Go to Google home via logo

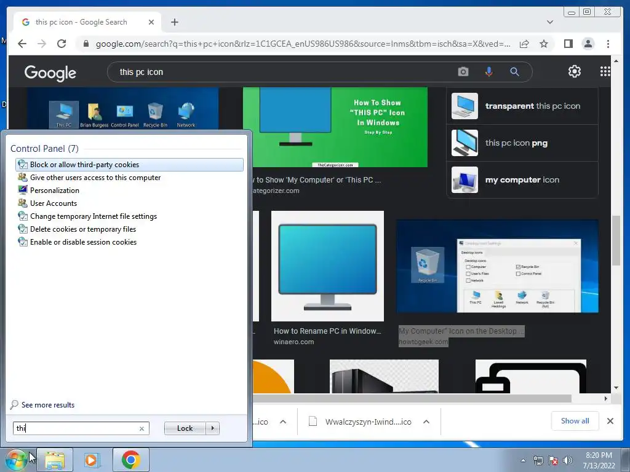coord(50,73)
